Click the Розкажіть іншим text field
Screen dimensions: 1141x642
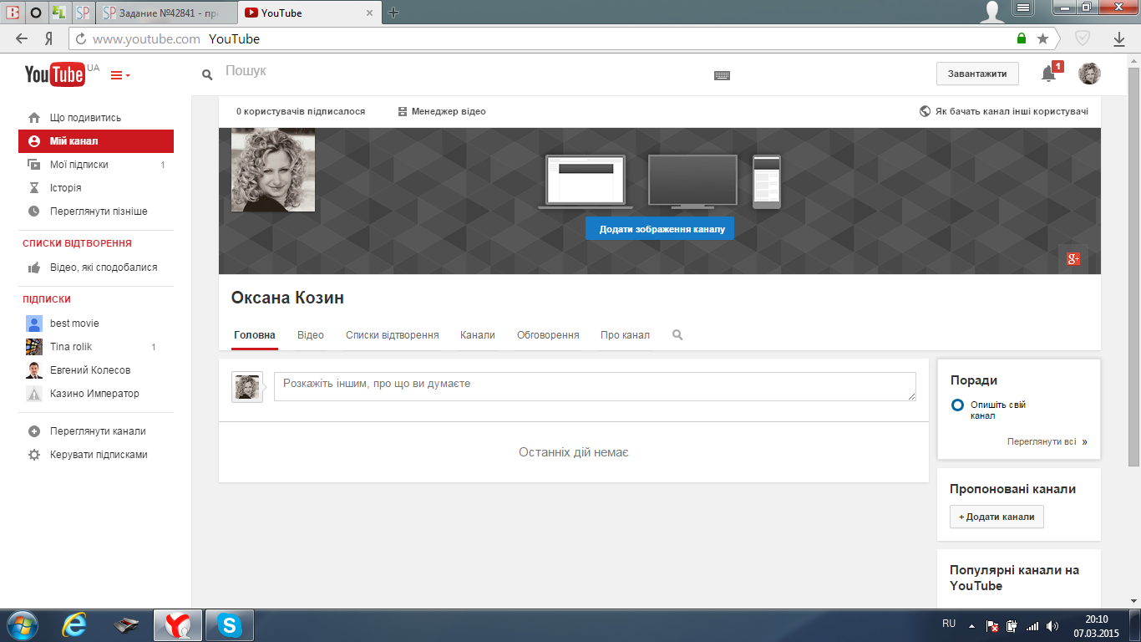click(x=594, y=386)
